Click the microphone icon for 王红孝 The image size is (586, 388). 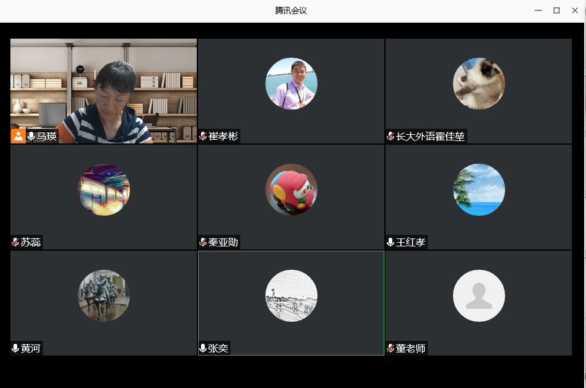pos(390,242)
